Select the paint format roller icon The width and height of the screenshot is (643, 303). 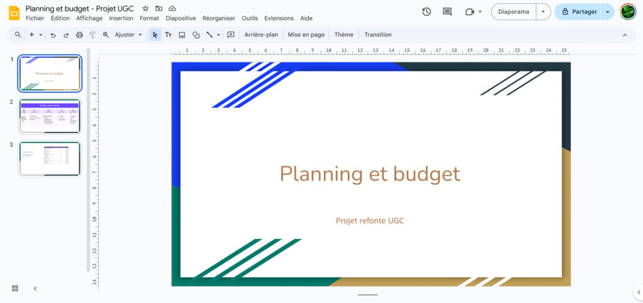[x=93, y=35]
